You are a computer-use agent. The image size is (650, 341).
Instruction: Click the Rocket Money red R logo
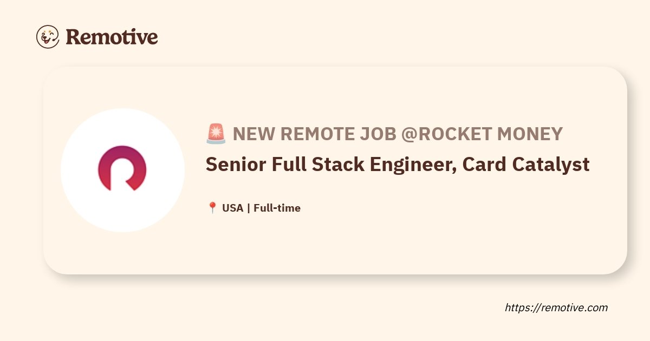pyautogui.click(x=123, y=168)
